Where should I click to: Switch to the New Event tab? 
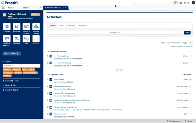tap(83, 25)
